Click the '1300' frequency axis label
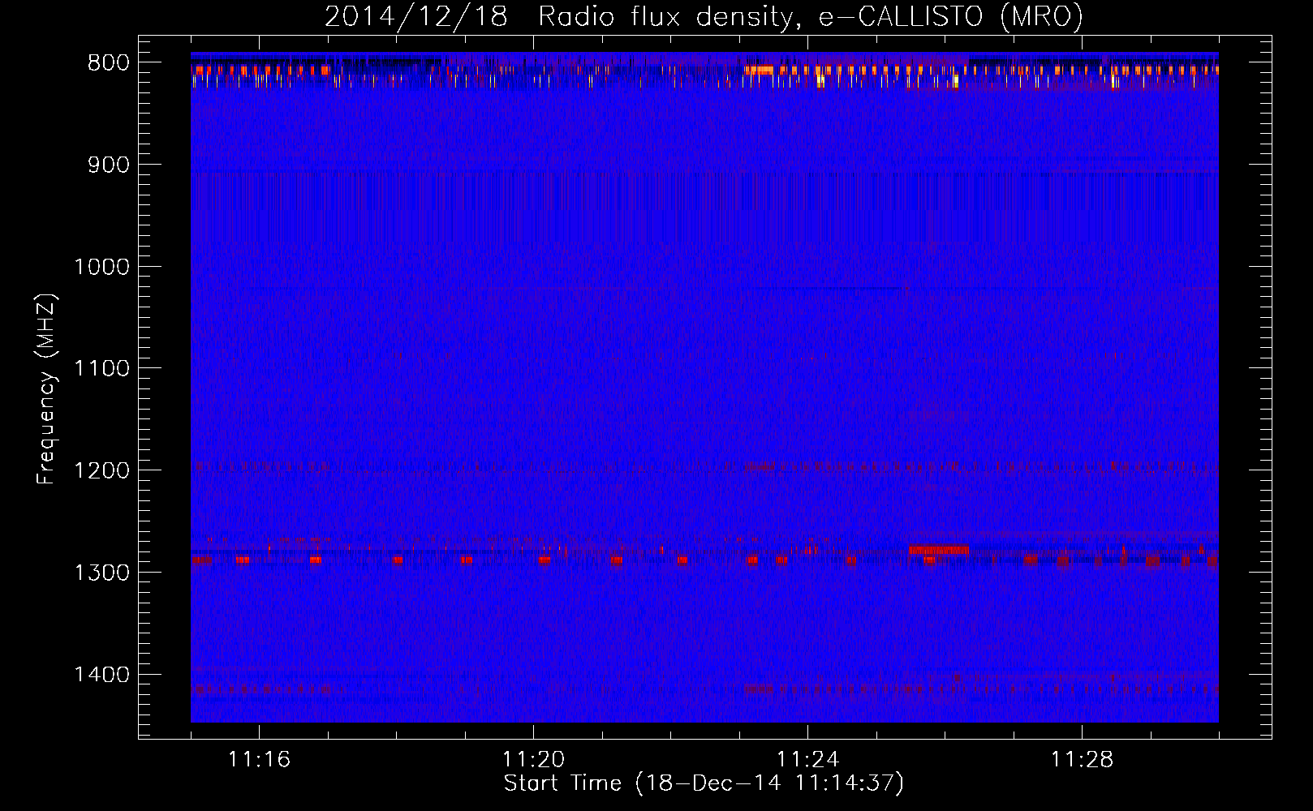 (x=101, y=573)
